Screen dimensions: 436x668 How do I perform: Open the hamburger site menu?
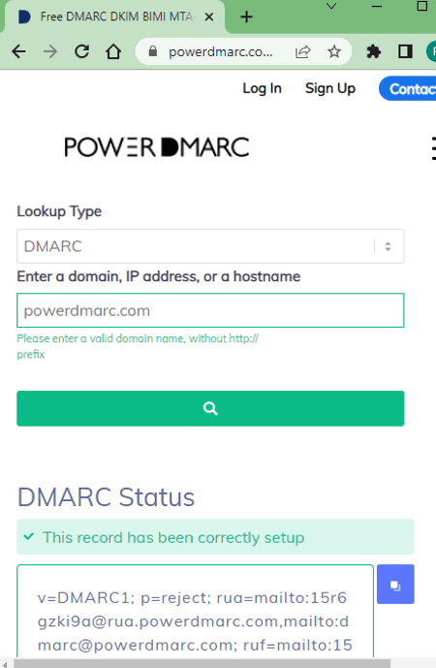click(433, 148)
